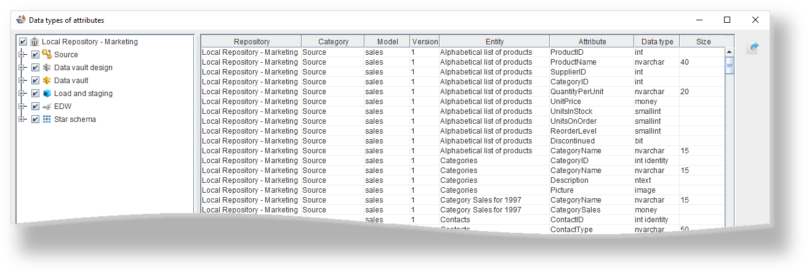Click the blue export arrow icon
Screen dimensions: 809x274
pos(754,47)
